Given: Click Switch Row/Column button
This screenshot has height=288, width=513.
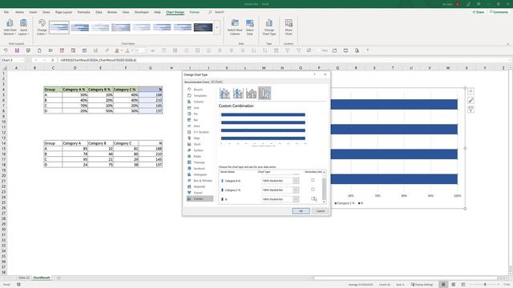Looking at the screenshot, I should point(235,27).
